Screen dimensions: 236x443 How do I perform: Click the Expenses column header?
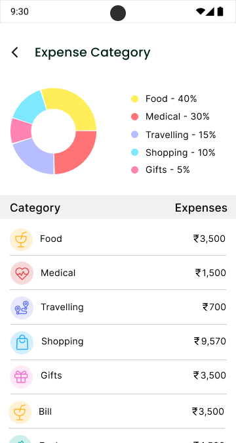(x=201, y=208)
